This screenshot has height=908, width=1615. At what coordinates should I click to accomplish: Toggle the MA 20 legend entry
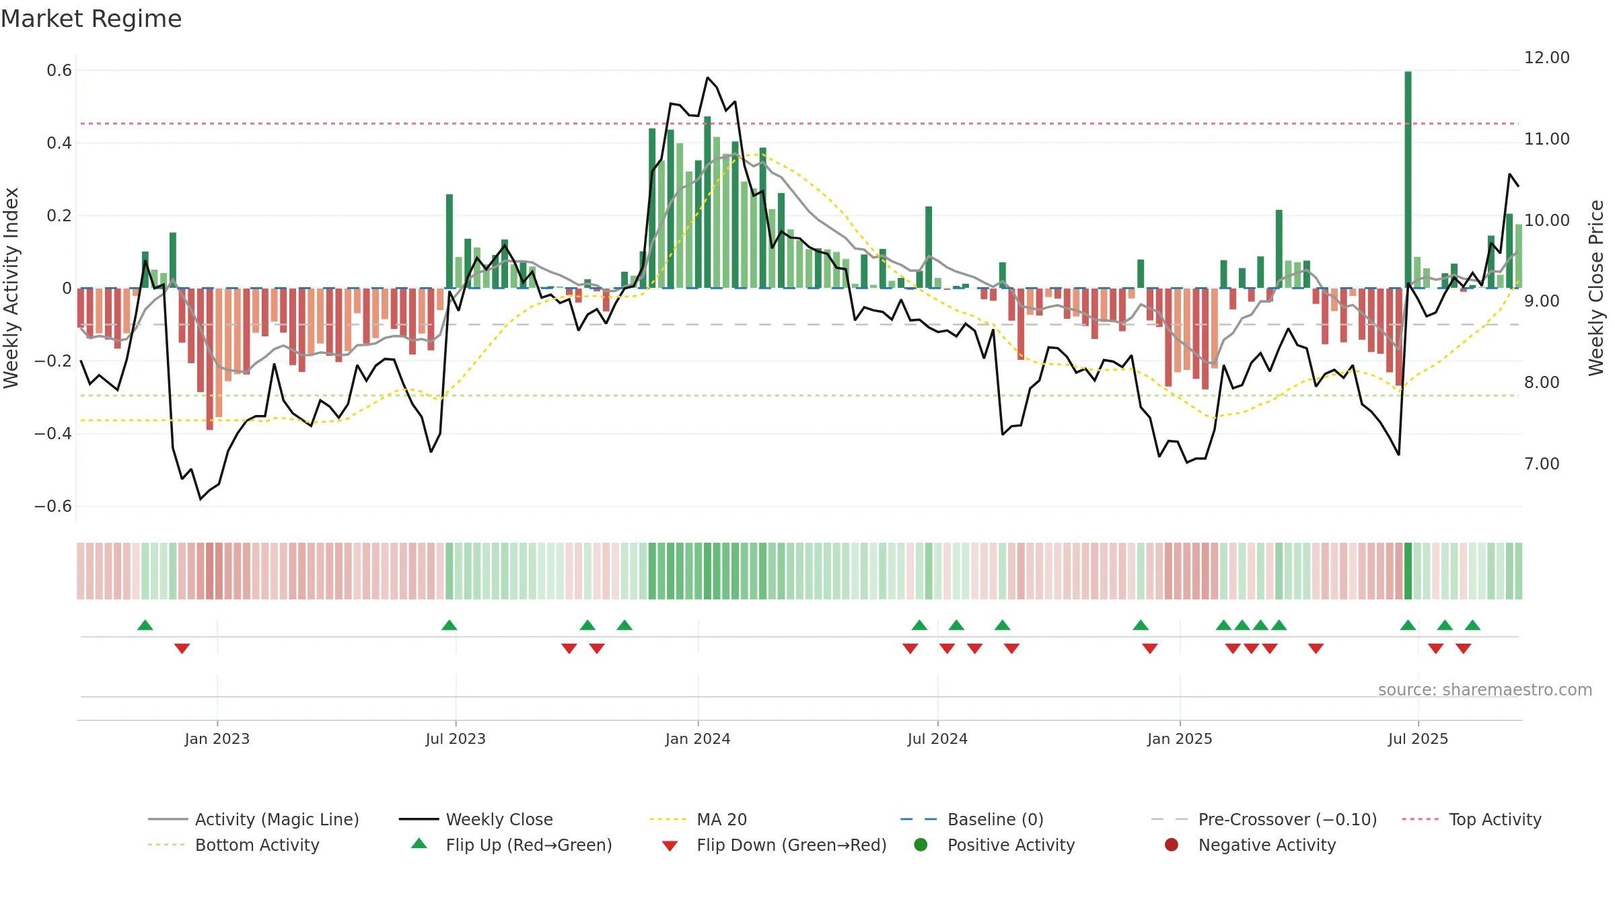(x=698, y=819)
